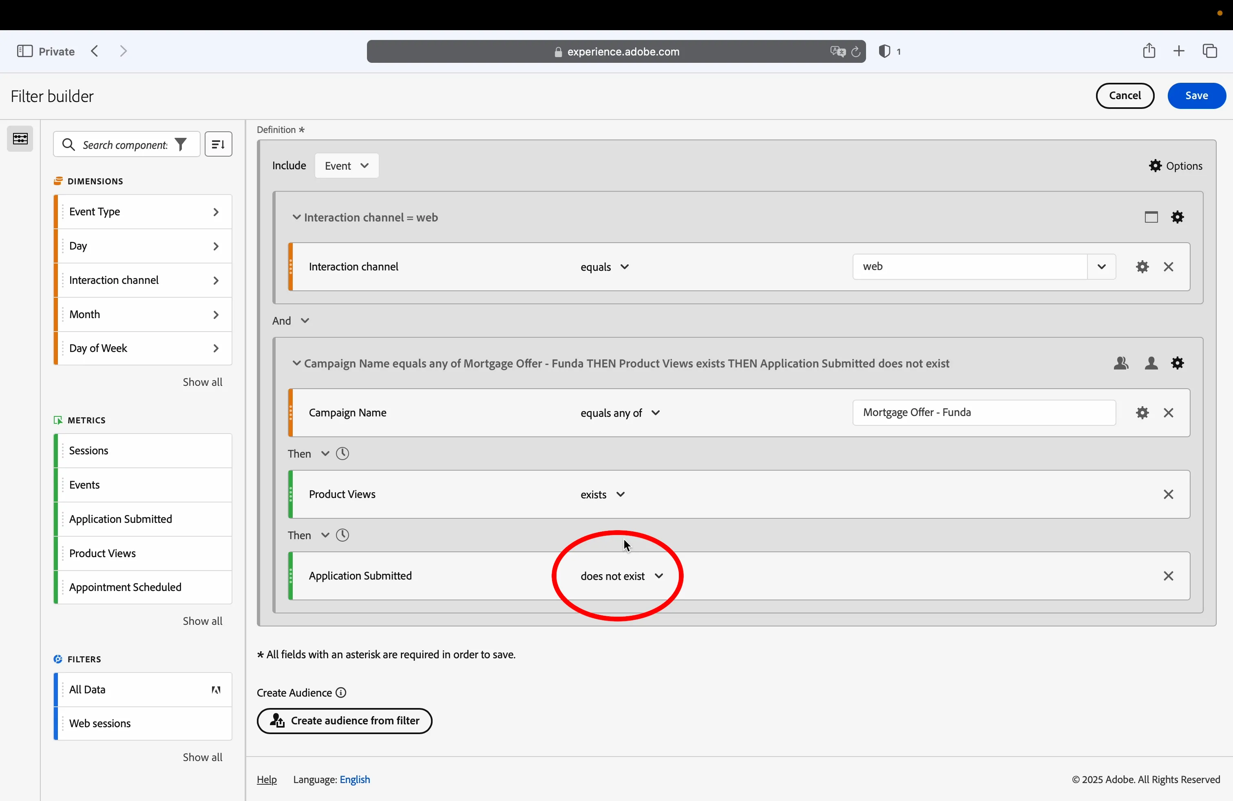Click the group of persons icon in Campaign container
Screen dimensions: 1233x801
(x=1120, y=363)
